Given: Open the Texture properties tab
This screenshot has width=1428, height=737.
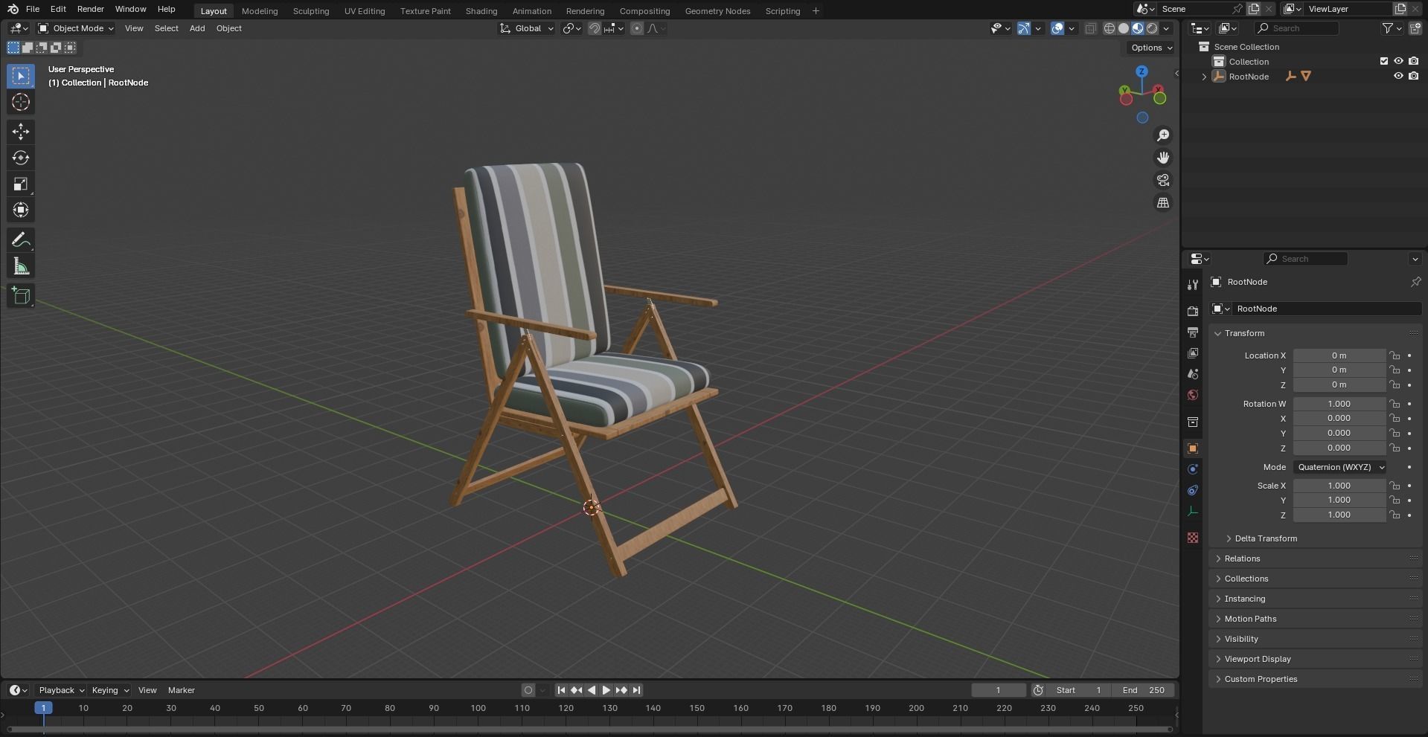Looking at the screenshot, I should point(1193,538).
